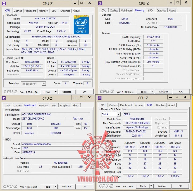Close the SPD CPU-Z window
Screen dimensions: 193x191
tap(185, 97)
